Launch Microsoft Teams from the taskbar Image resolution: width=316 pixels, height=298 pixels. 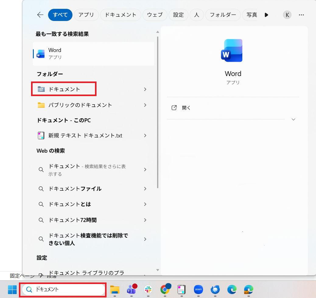[x=131, y=289]
